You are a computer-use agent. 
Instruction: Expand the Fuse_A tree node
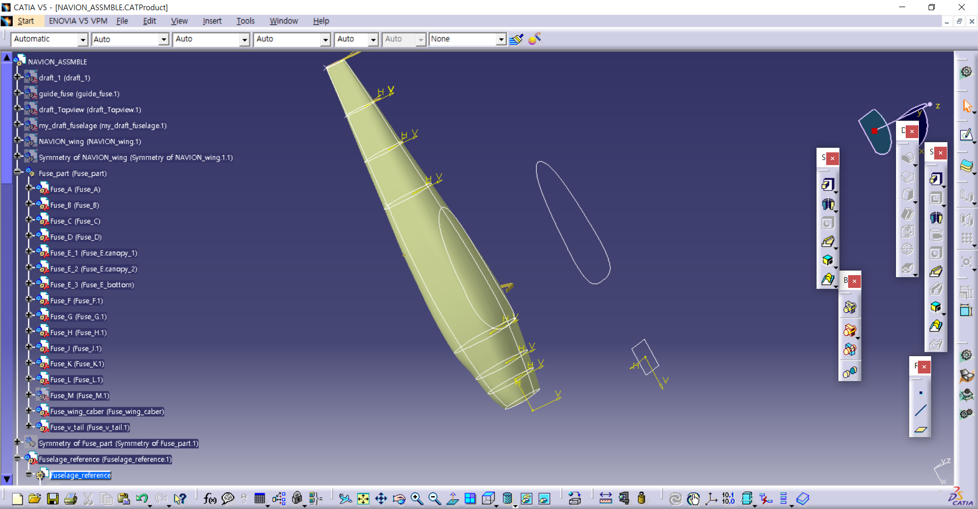tap(29, 187)
